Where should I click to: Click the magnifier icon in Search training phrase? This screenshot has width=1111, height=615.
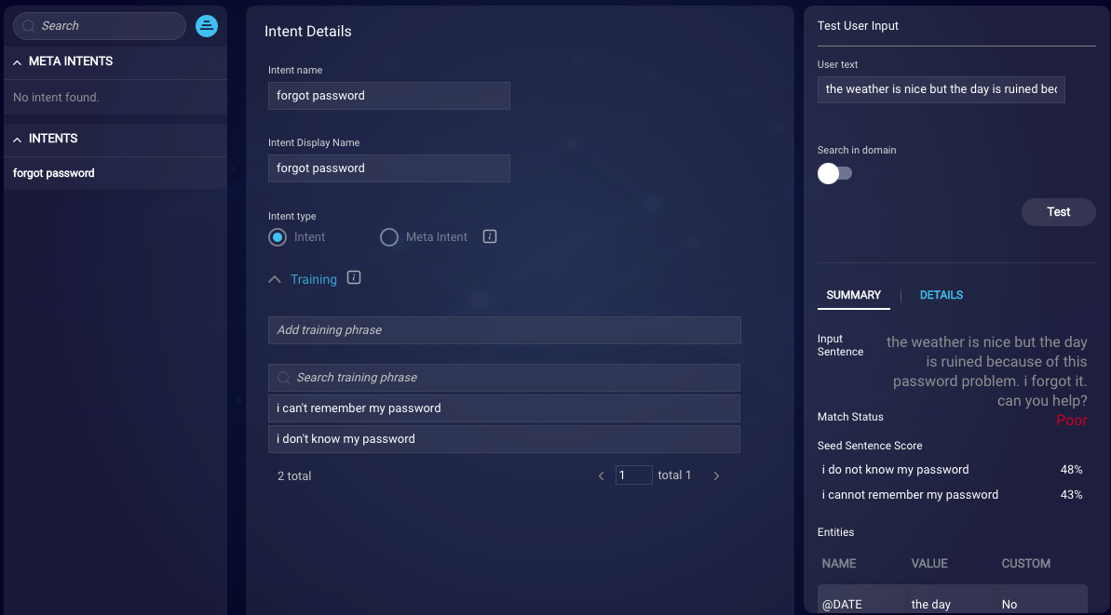click(x=283, y=378)
